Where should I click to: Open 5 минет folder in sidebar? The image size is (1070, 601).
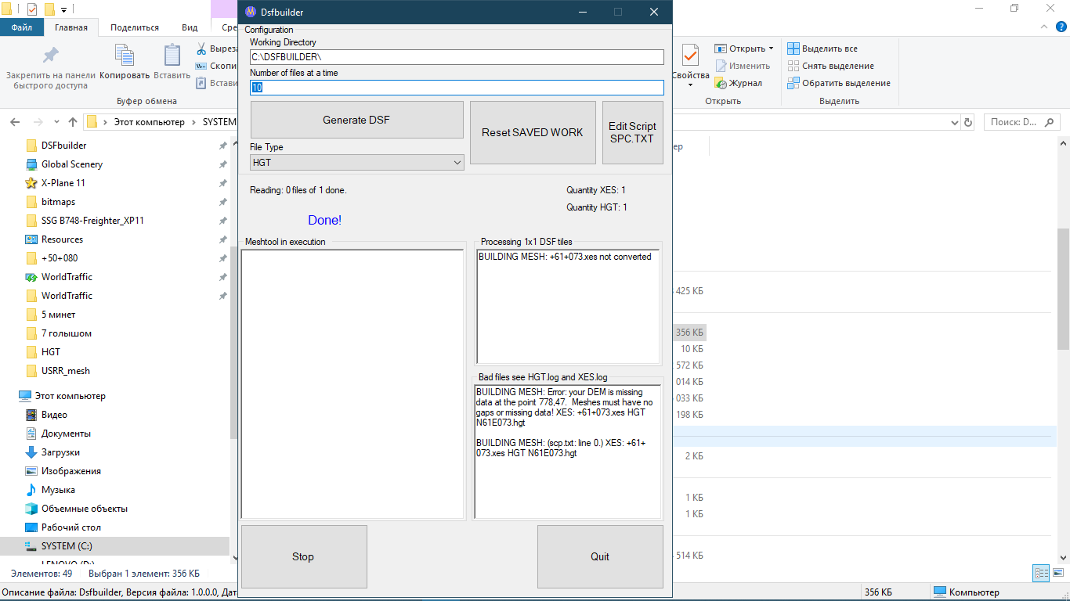[59, 315]
